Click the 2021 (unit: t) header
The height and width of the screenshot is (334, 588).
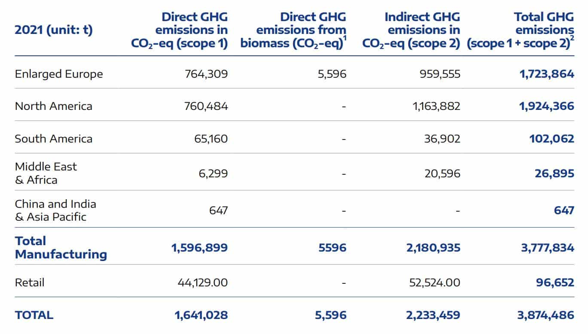(x=54, y=30)
